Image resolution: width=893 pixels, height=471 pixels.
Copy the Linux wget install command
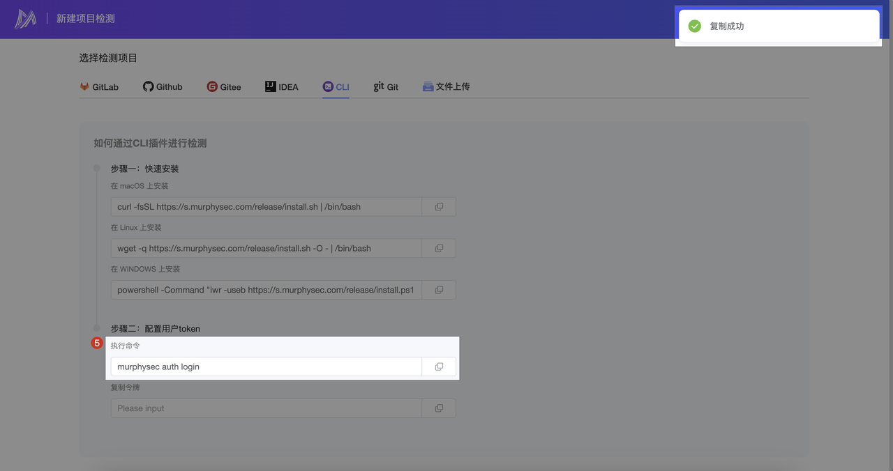coord(439,248)
